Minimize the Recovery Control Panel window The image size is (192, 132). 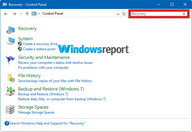[x=159, y=5]
